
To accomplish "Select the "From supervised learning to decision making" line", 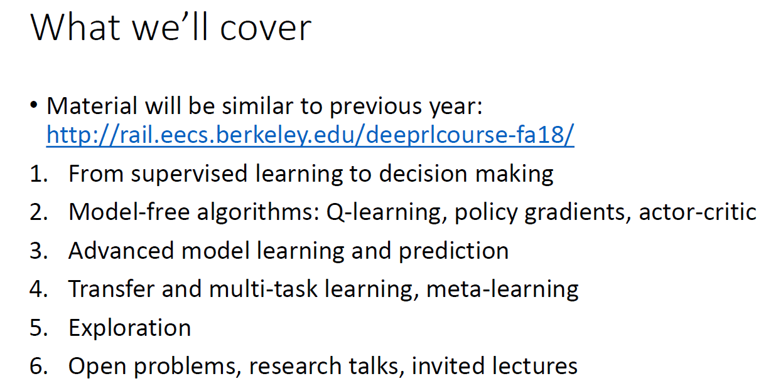I will pos(311,174).
